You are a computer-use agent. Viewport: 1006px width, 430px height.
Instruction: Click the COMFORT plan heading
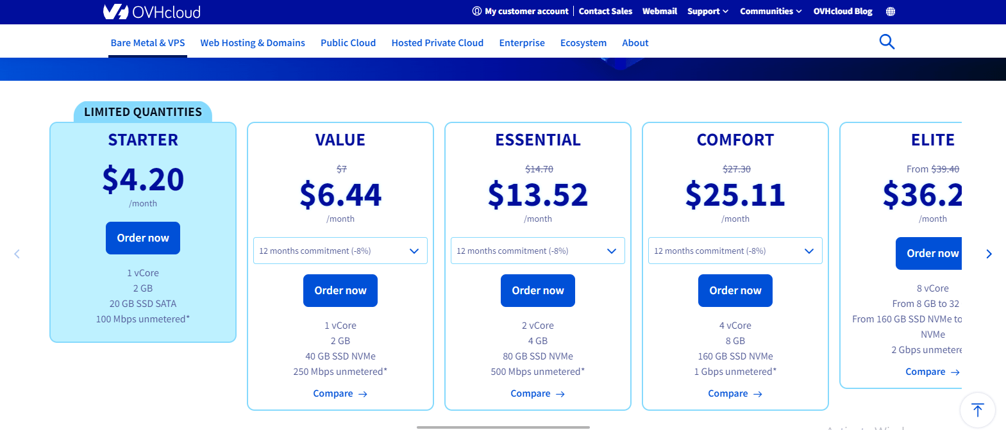click(735, 140)
